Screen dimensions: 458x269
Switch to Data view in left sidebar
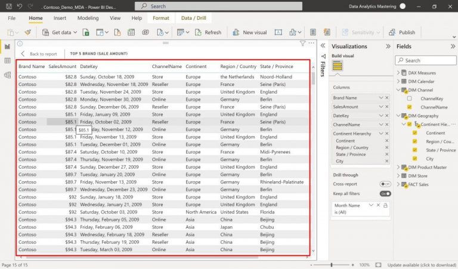8,61
